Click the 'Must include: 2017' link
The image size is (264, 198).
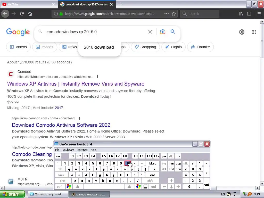[59, 108]
